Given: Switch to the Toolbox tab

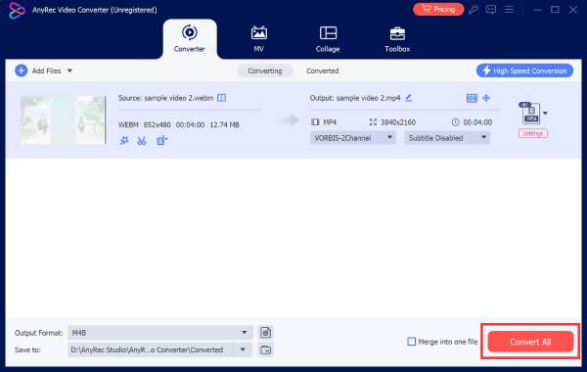Looking at the screenshot, I should pos(397,39).
